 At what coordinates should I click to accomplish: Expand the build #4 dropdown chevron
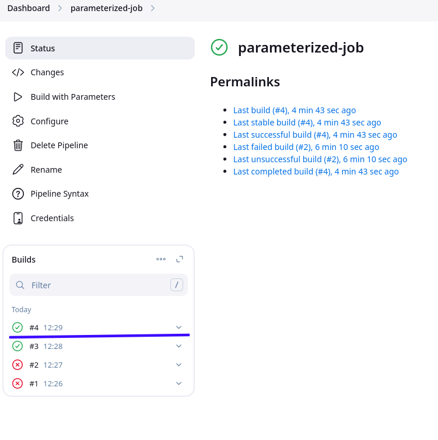pos(178,327)
